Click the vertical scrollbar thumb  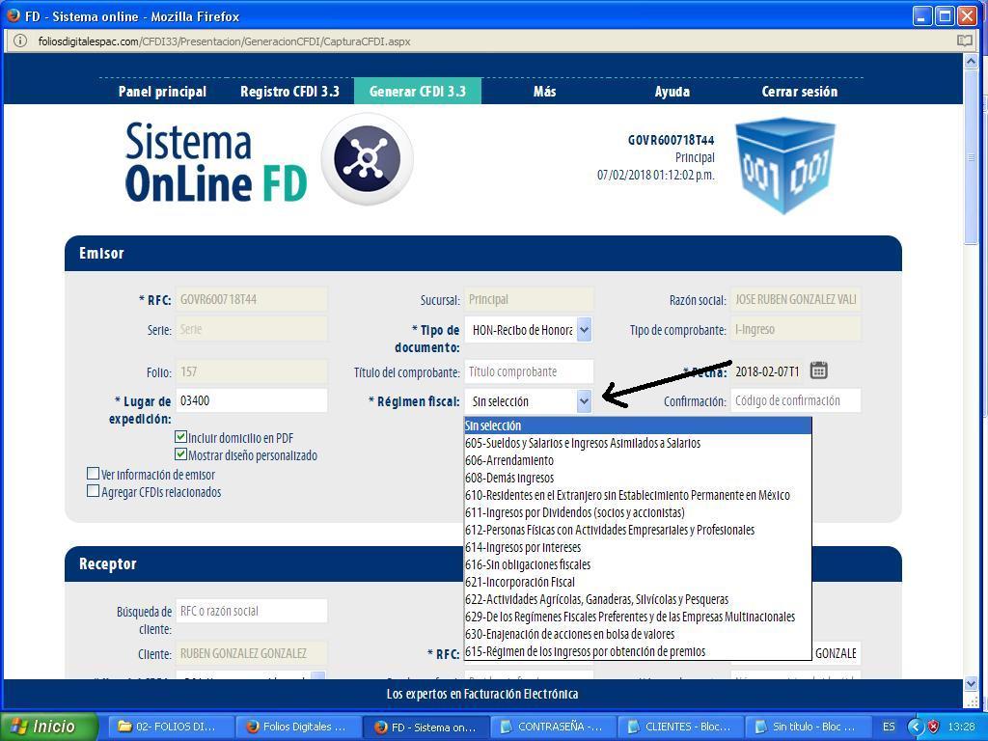pos(971,157)
